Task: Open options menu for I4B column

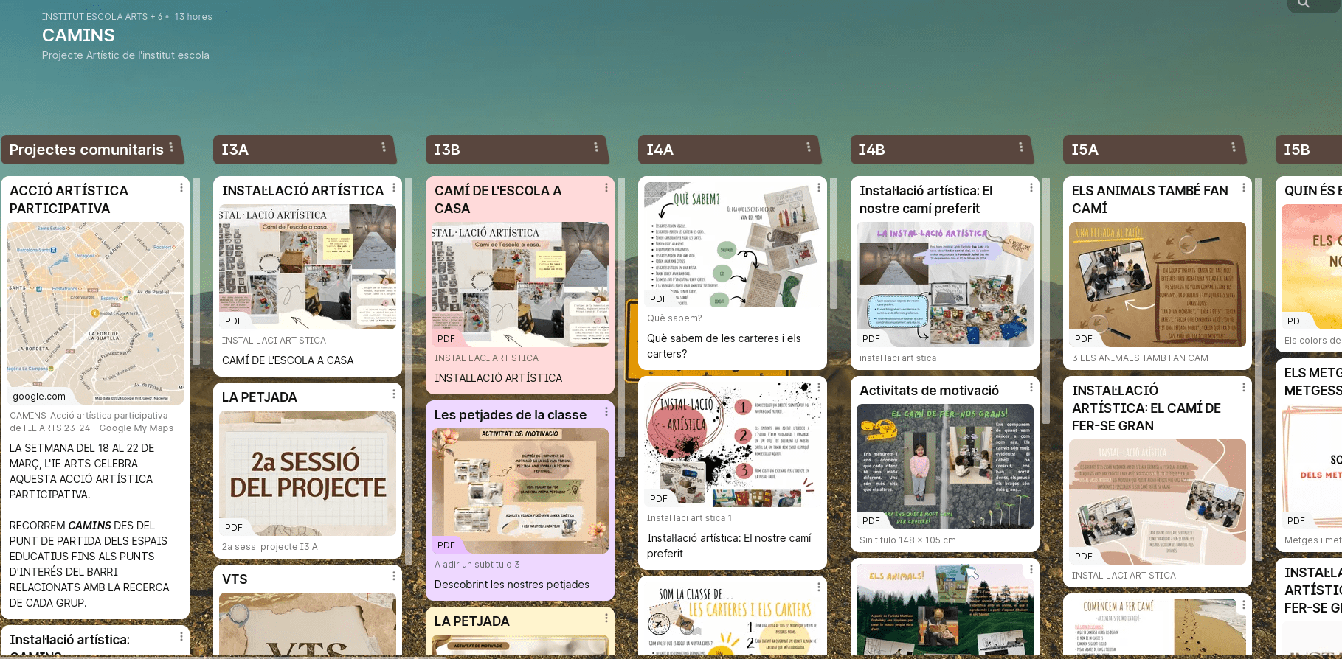Action: [1021, 147]
